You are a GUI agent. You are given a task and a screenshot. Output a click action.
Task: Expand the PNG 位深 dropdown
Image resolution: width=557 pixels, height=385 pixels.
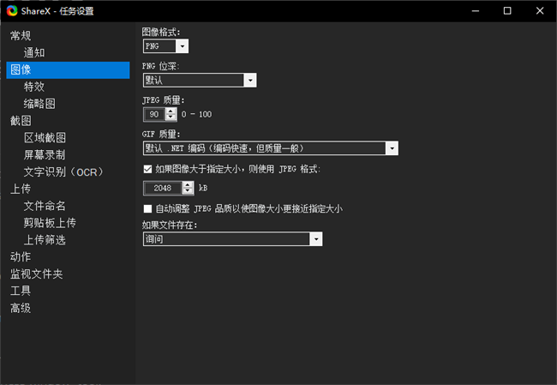200,80
